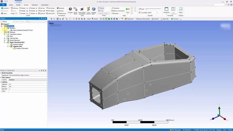
Task: Click Pan Left in Orient group
Action: 42,11
